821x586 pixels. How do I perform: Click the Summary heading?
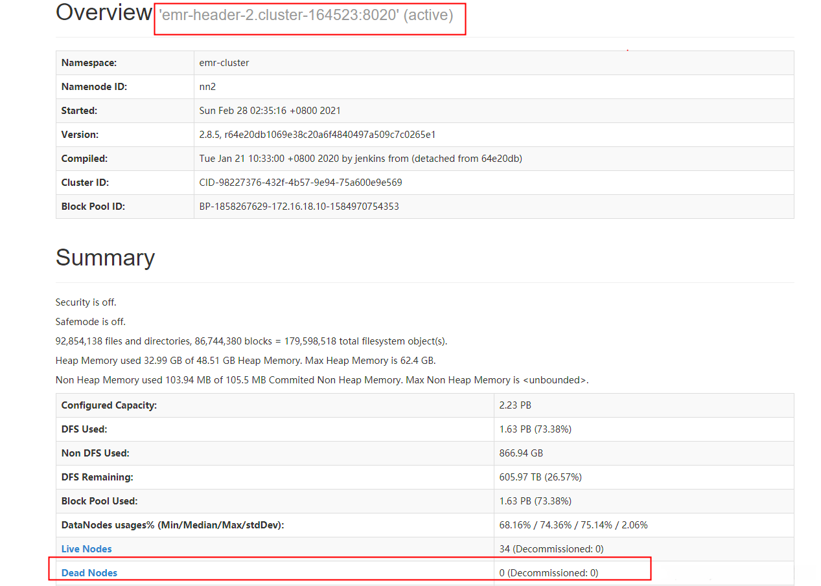coord(105,257)
